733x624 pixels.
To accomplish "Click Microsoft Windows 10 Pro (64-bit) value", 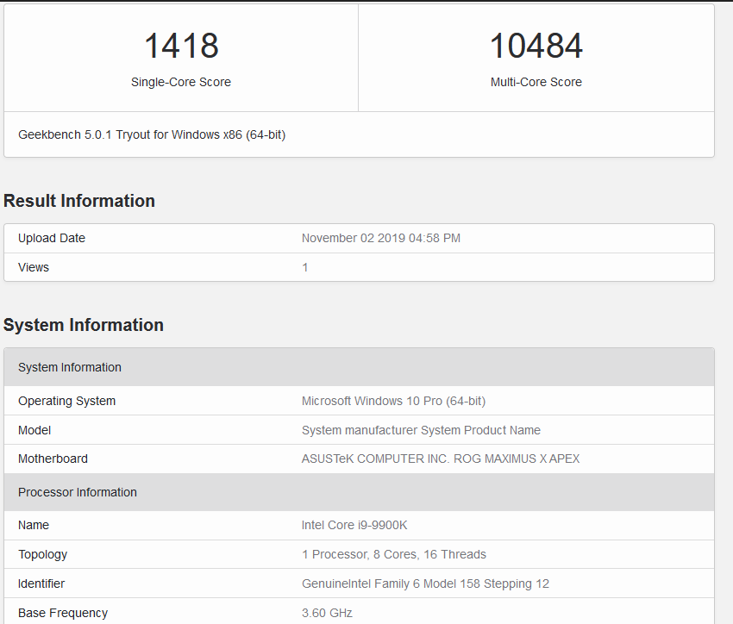I will coord(393,402).
